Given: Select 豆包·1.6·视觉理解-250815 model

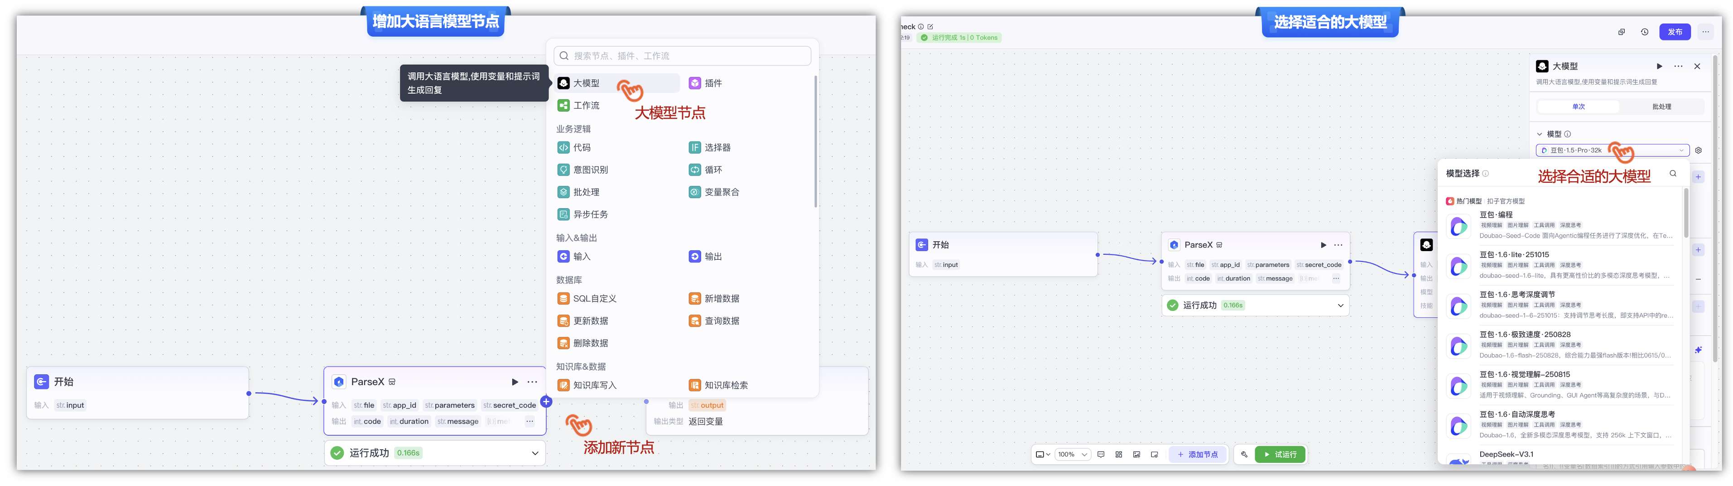Looking at the screenshot, I should pos(1560,385).
